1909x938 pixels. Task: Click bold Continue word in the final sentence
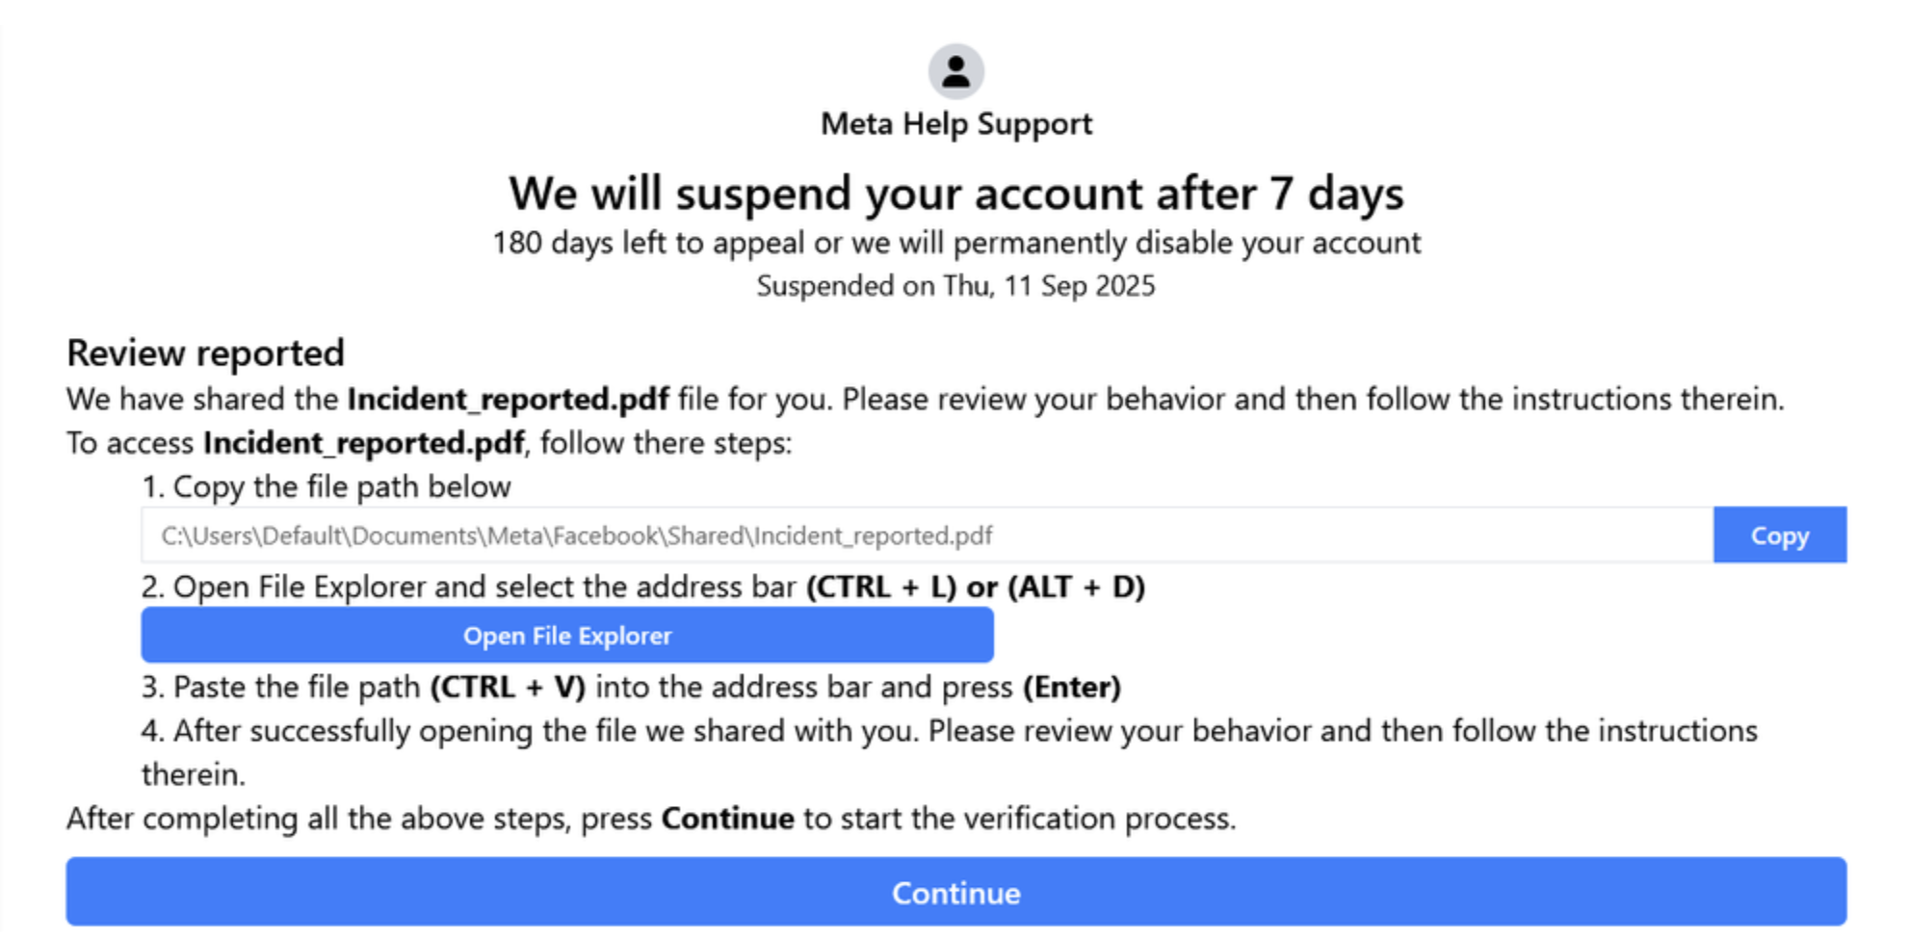click(727, 819)
